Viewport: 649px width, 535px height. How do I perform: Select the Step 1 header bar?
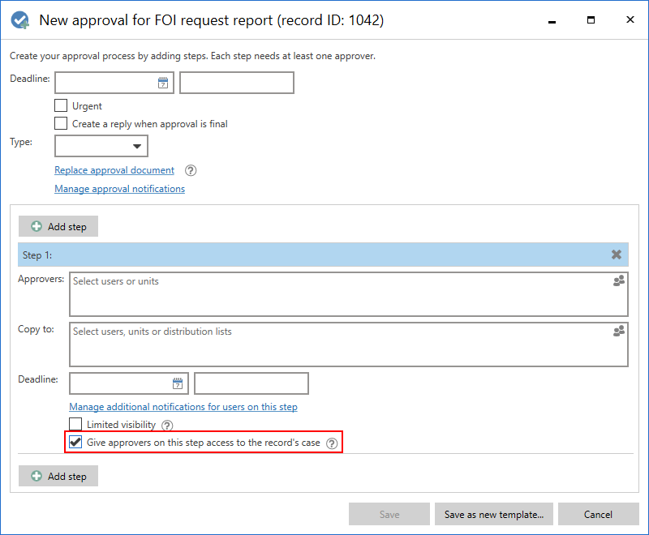323,255
